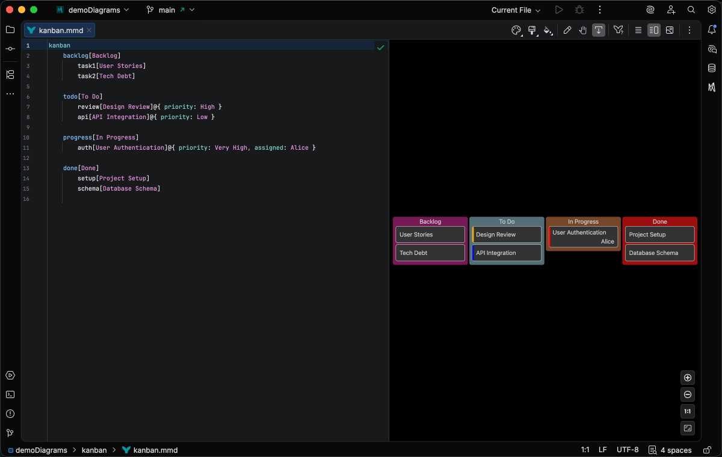Toggle scroll sync between editor and preview
This screenshot has width=722, height=457.
(x=598, y=30)
